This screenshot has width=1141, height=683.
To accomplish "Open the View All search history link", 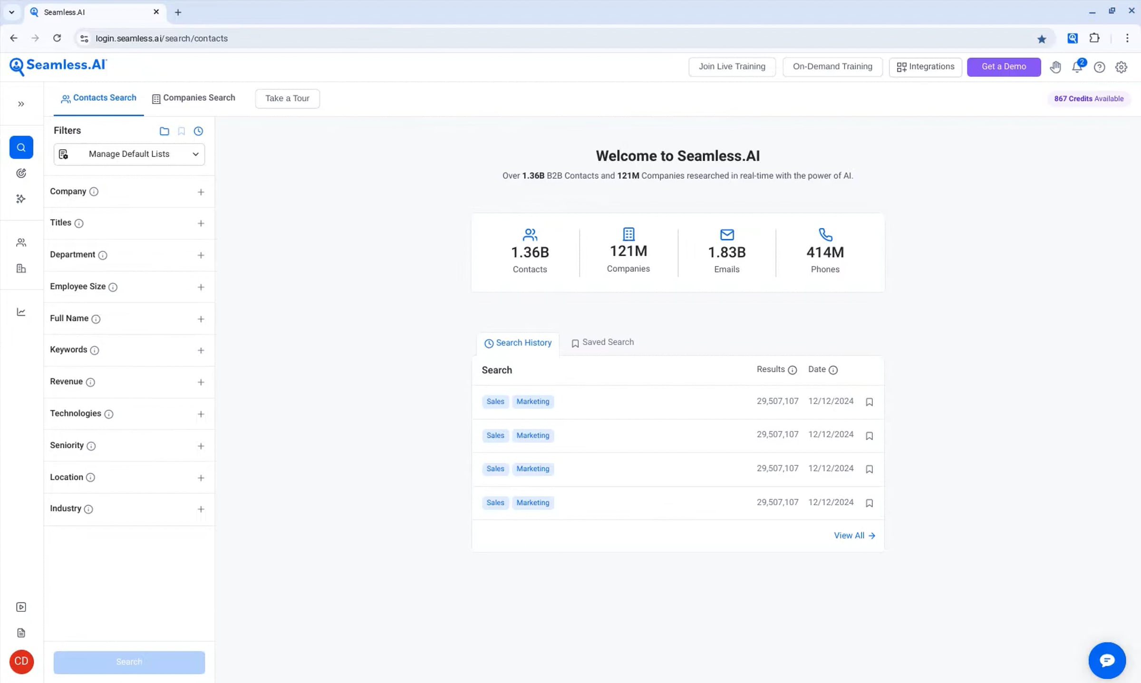I will tap(854, 535).
